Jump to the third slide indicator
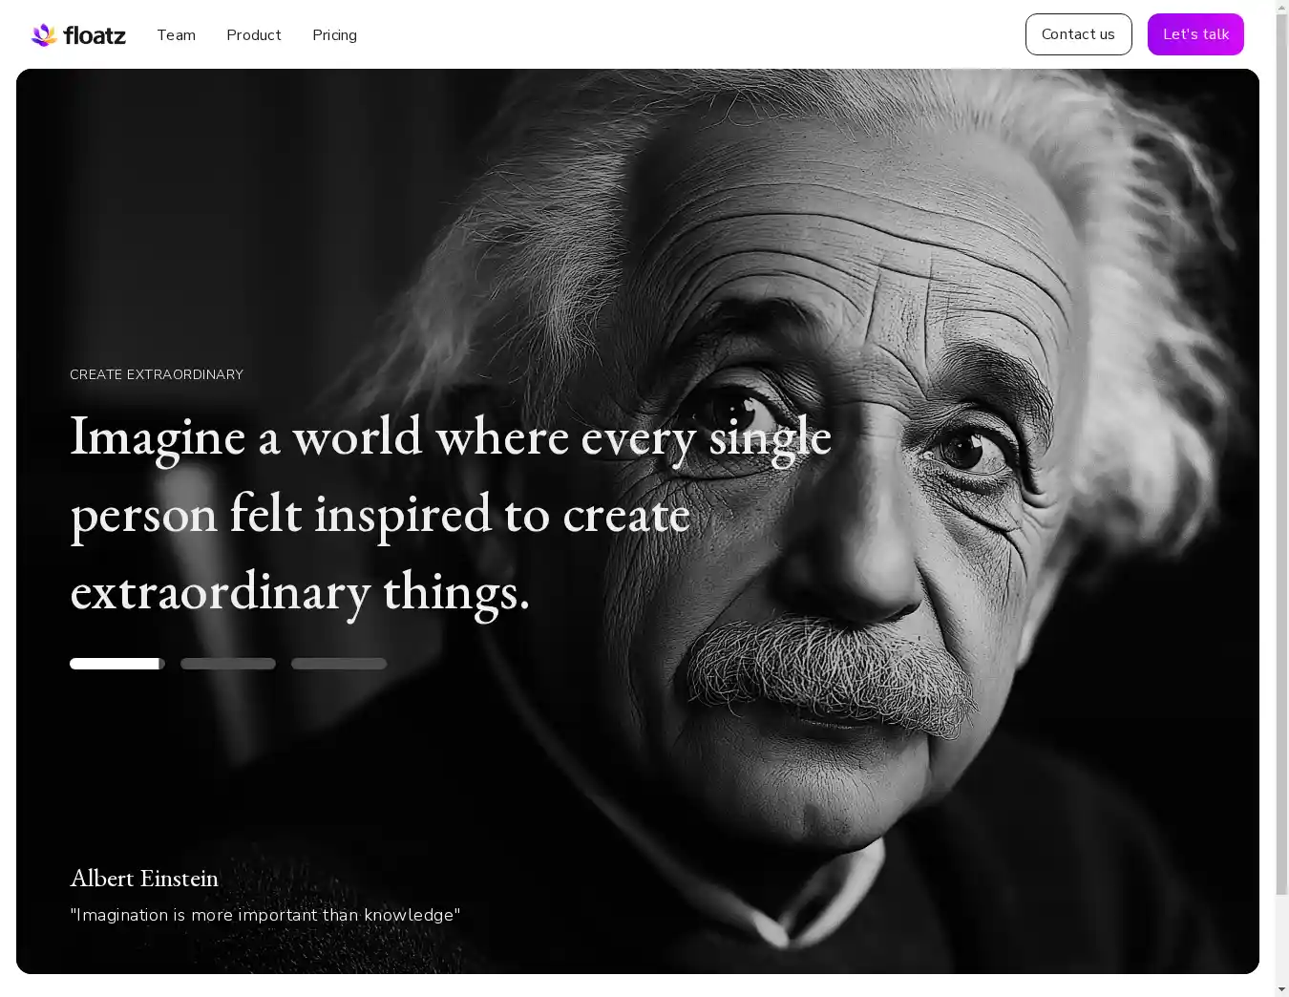1289x997 pixels. coord(339,664)
